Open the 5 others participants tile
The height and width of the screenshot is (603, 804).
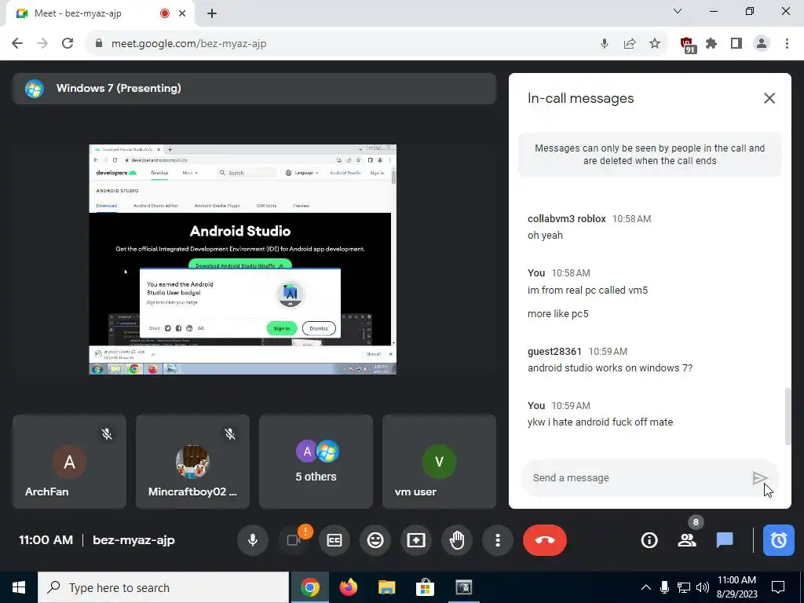click(316, 462)
